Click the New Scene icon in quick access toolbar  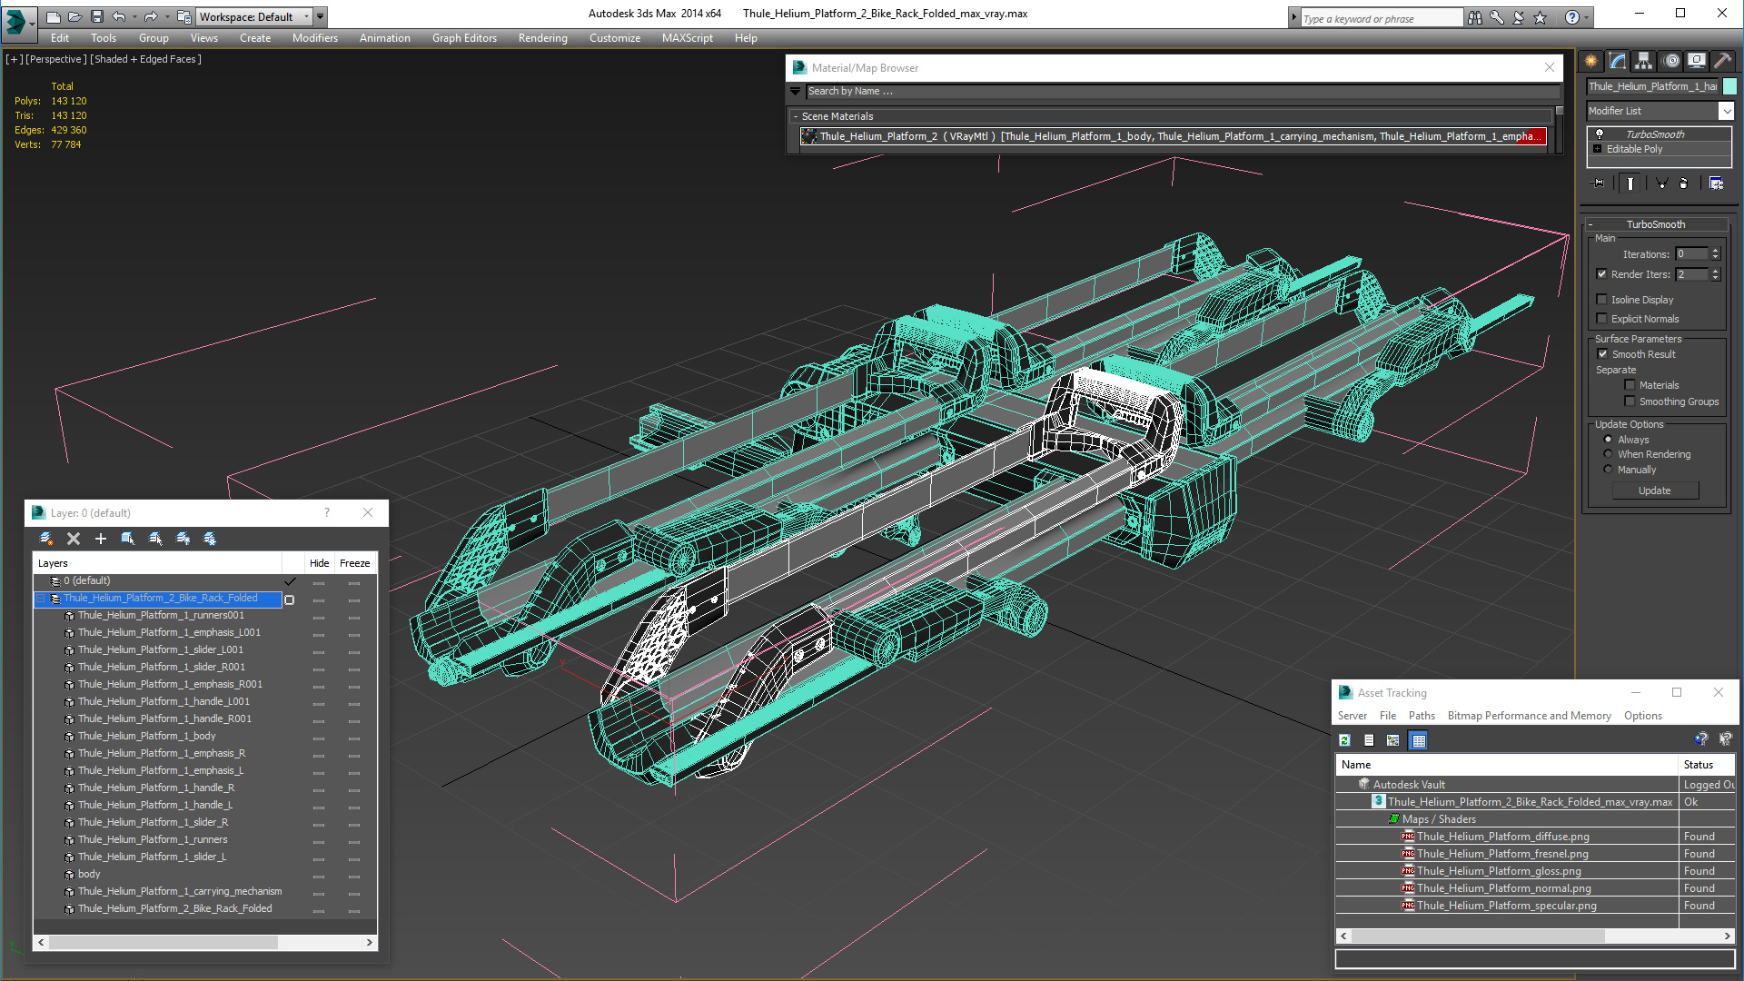[53, 16]
